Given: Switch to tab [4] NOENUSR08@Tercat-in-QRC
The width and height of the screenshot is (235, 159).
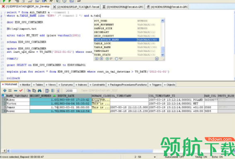Looking at the screenshot, I should pyautogui.click(x=167, y=7).
